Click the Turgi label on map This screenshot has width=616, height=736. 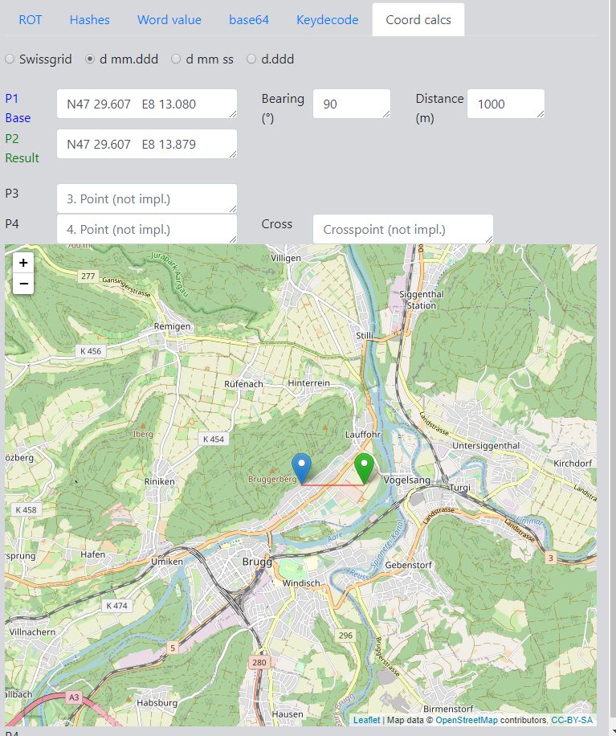[x=459, y=488]
